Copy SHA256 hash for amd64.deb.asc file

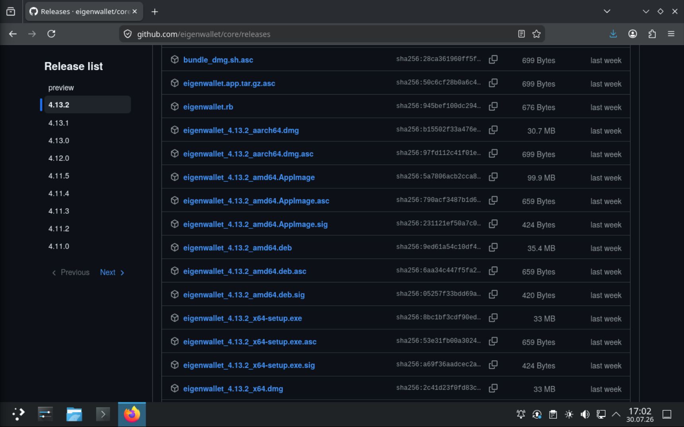coord(493,270)
